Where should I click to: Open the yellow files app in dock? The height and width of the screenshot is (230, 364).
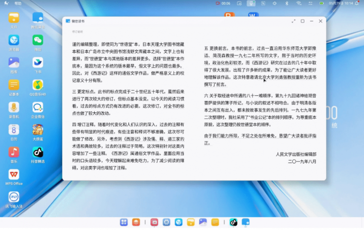(x=190, y=223)
